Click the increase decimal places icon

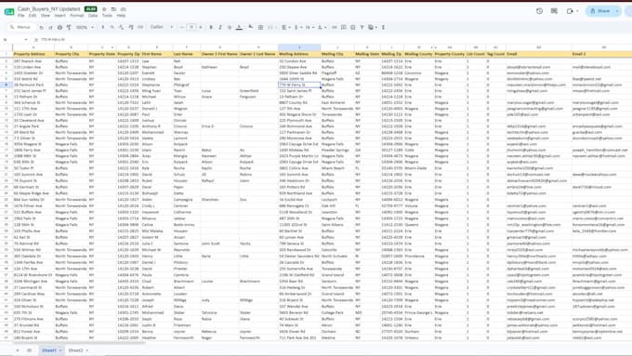click(131, 27)
